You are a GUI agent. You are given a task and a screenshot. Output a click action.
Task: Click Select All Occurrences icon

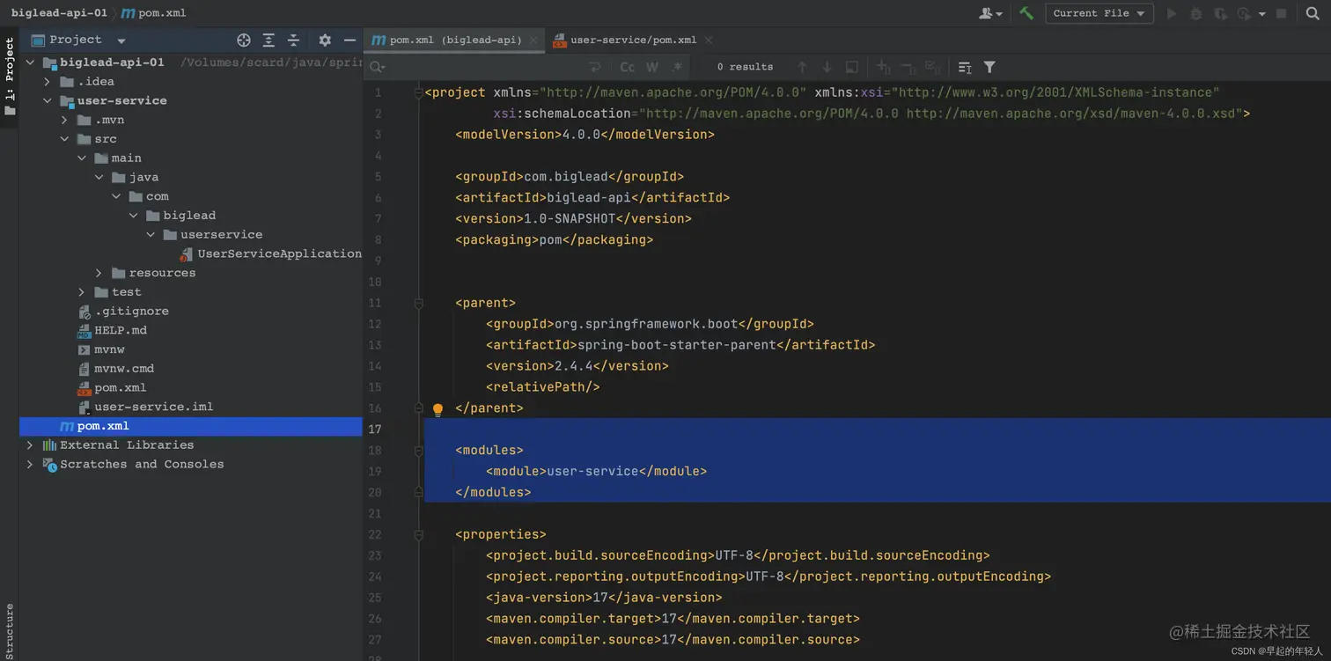click(x=933, y=67)
